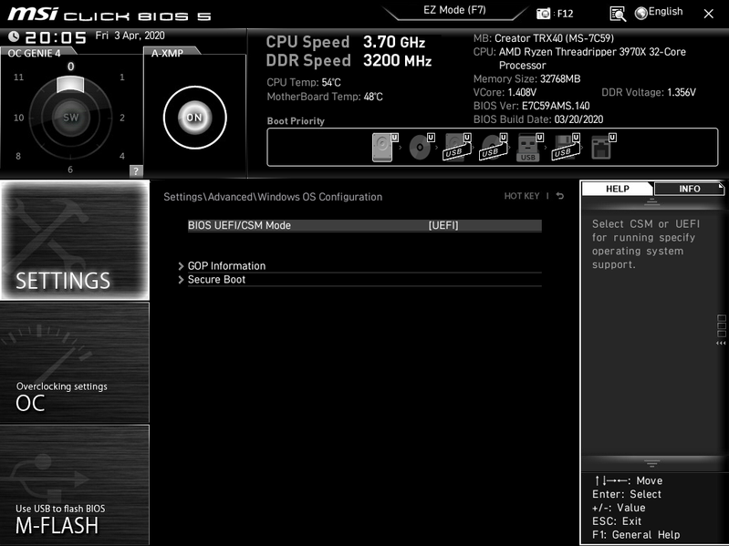729x546 pixels.
Task: Click the back arrow icon next to HOT KEY
Action: point(560,196)
